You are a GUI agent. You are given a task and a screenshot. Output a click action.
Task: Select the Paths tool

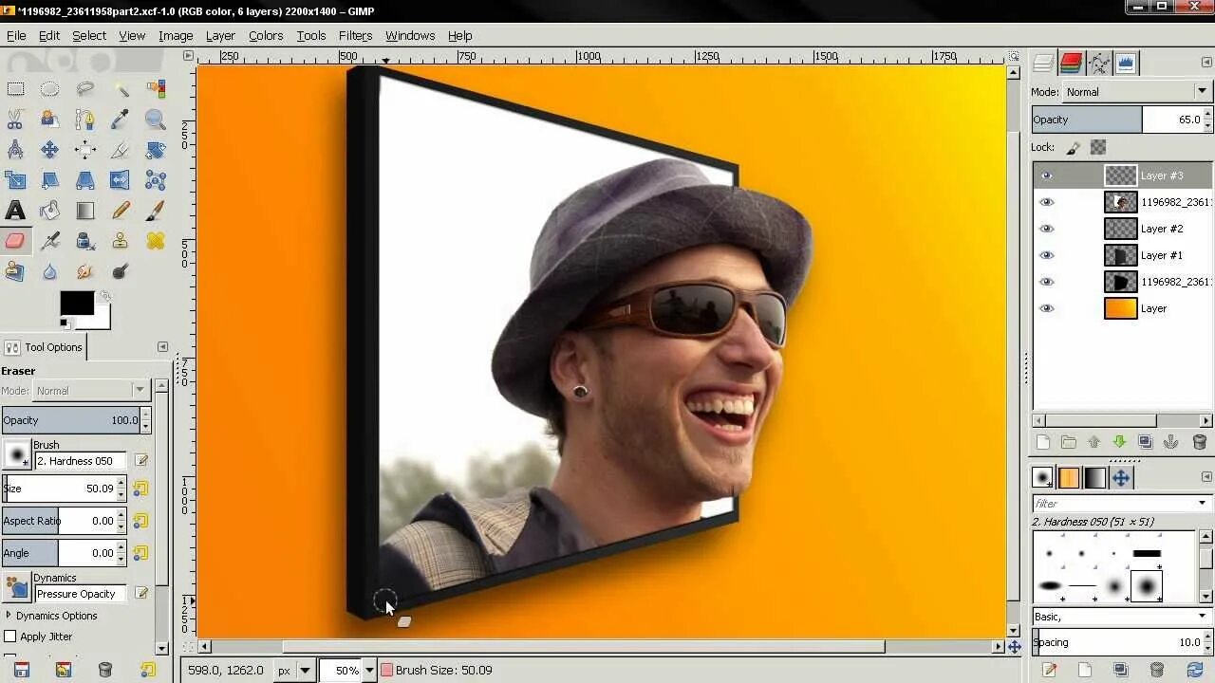(85, 120)
